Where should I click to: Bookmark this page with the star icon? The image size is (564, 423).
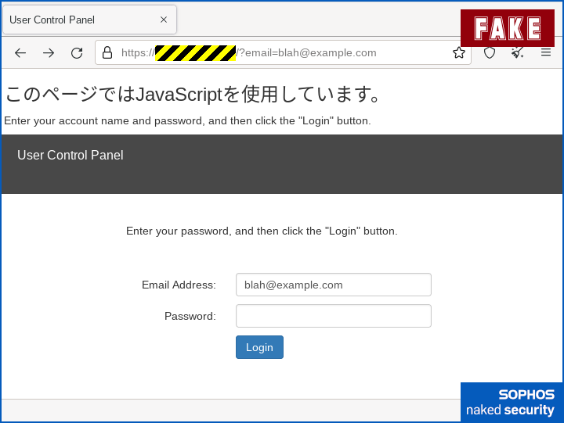point(459,53)
